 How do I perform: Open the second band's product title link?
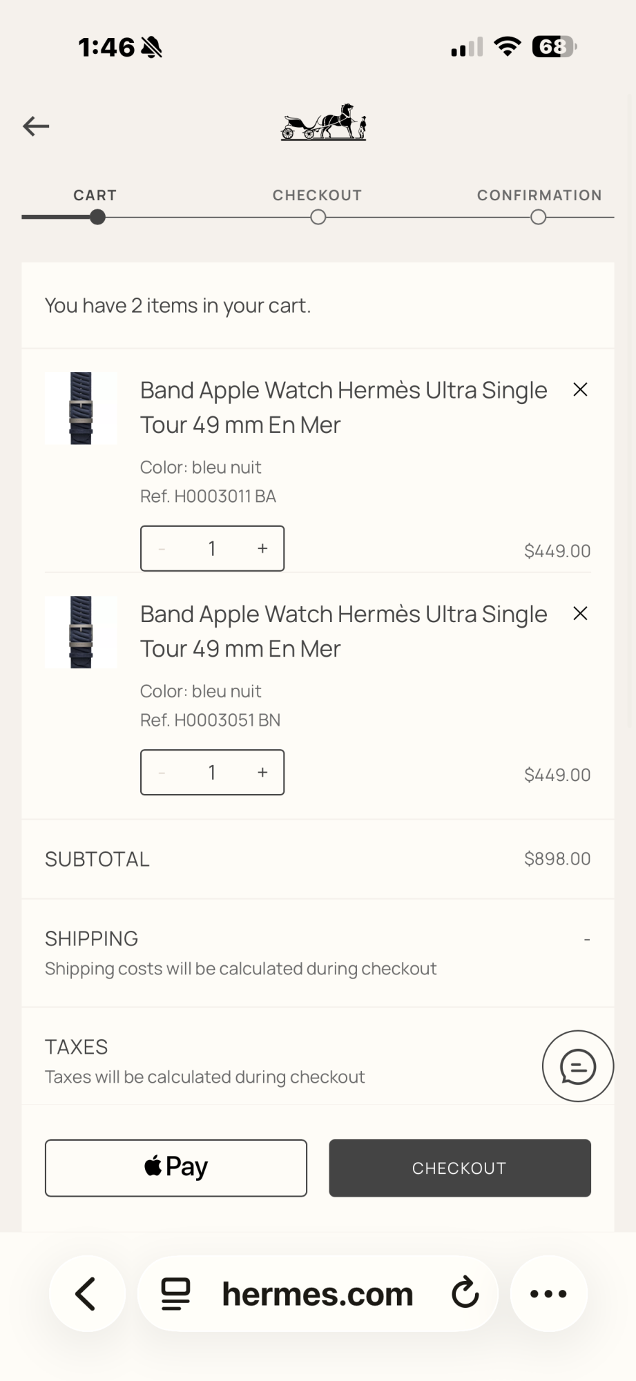(x=343, y=631)
